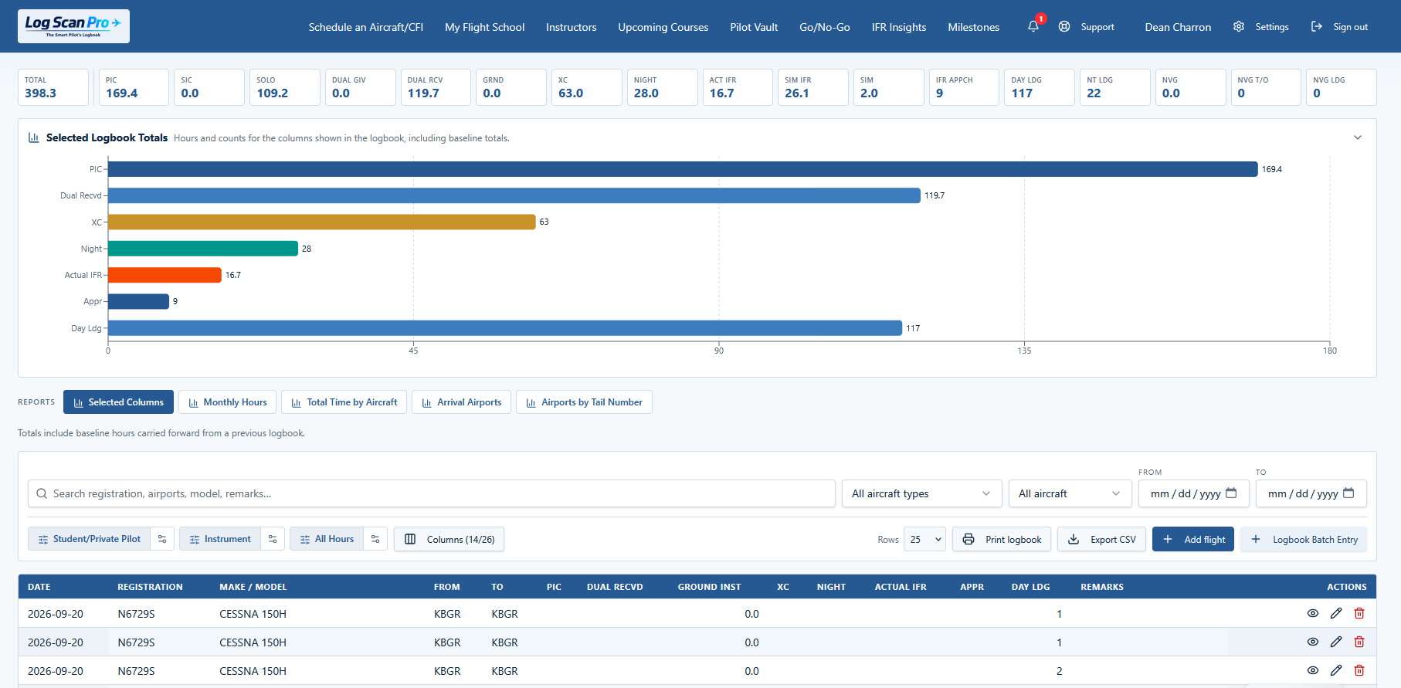Edit the third flight row pencil
This screenshot has height=688, width=1401.
[1336, 670]
